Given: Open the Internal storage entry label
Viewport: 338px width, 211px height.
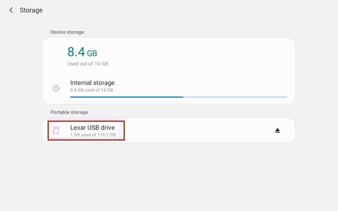Looking at the screenshot, I should pyautogui.click(x=92, y=83).
